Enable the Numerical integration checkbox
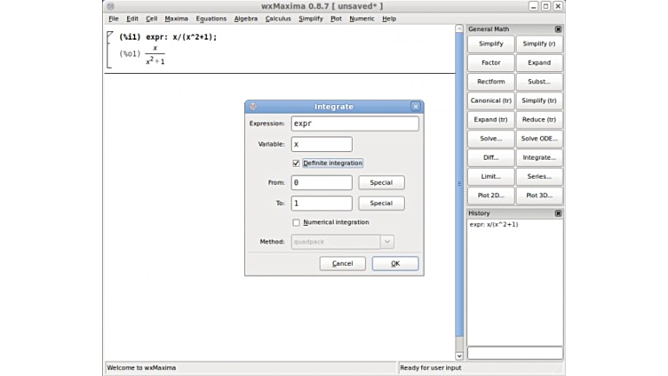The width and height of the screenshot is (668, 376). pos(296,222)
